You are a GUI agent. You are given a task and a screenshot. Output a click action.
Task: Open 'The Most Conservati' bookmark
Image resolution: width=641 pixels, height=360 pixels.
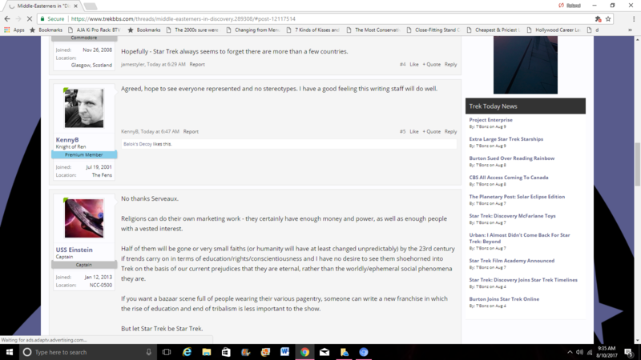[373, 30]
